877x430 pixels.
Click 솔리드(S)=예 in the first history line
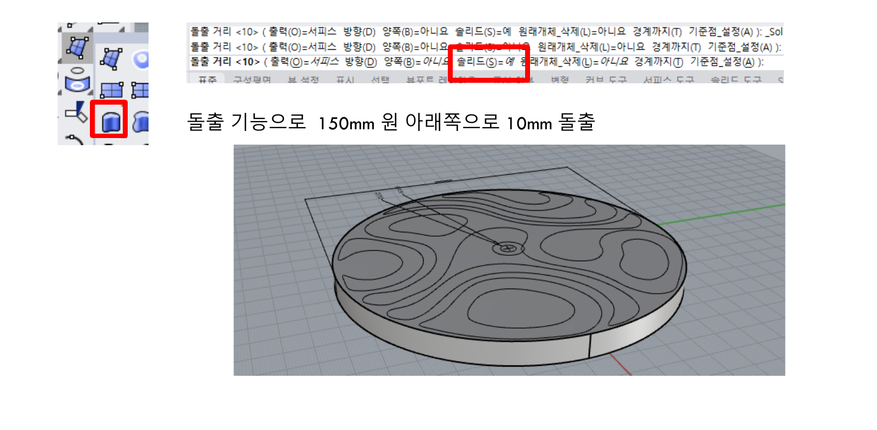click(x=483, y=32)
